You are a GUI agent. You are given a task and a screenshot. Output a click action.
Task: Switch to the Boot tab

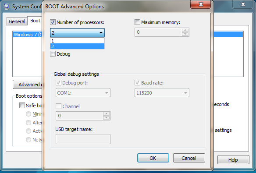[35, 21]
